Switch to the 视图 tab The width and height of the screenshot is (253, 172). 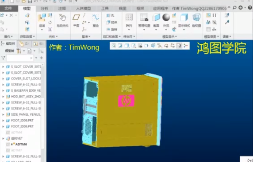tap(123, 8)
